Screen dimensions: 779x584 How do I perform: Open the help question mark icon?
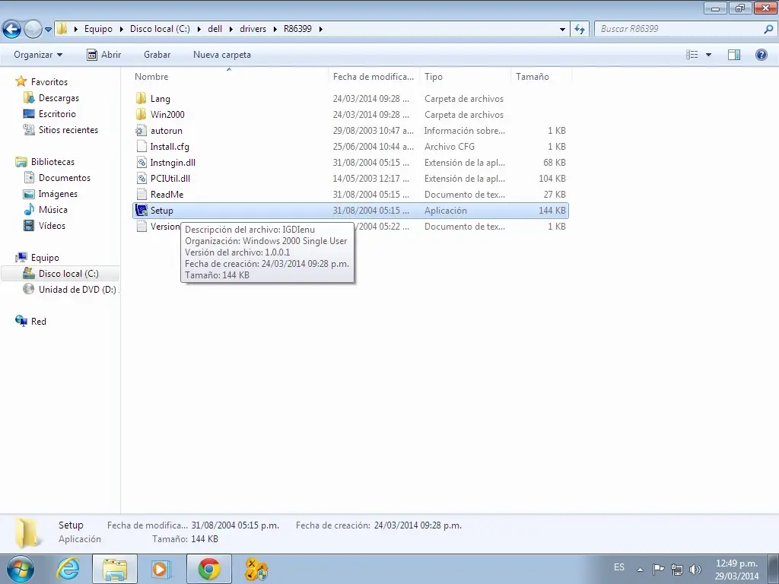point(761,55)
